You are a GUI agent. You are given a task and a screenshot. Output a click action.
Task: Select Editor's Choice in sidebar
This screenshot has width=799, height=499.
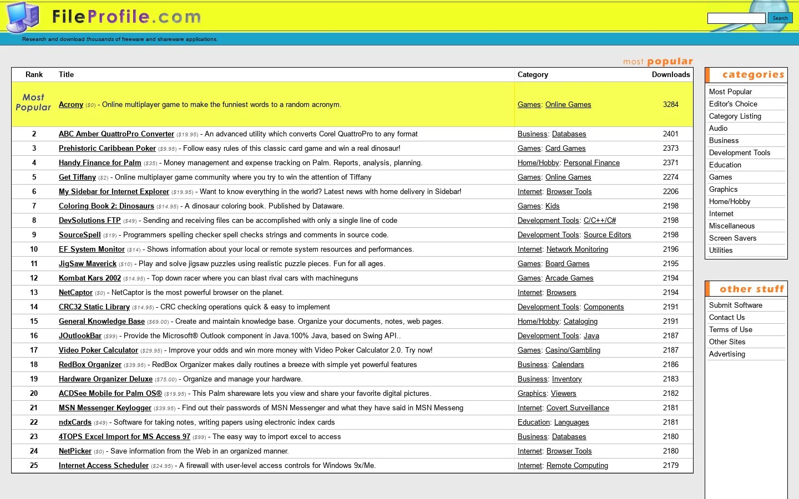pyautogui.click(x=733, y=104)
